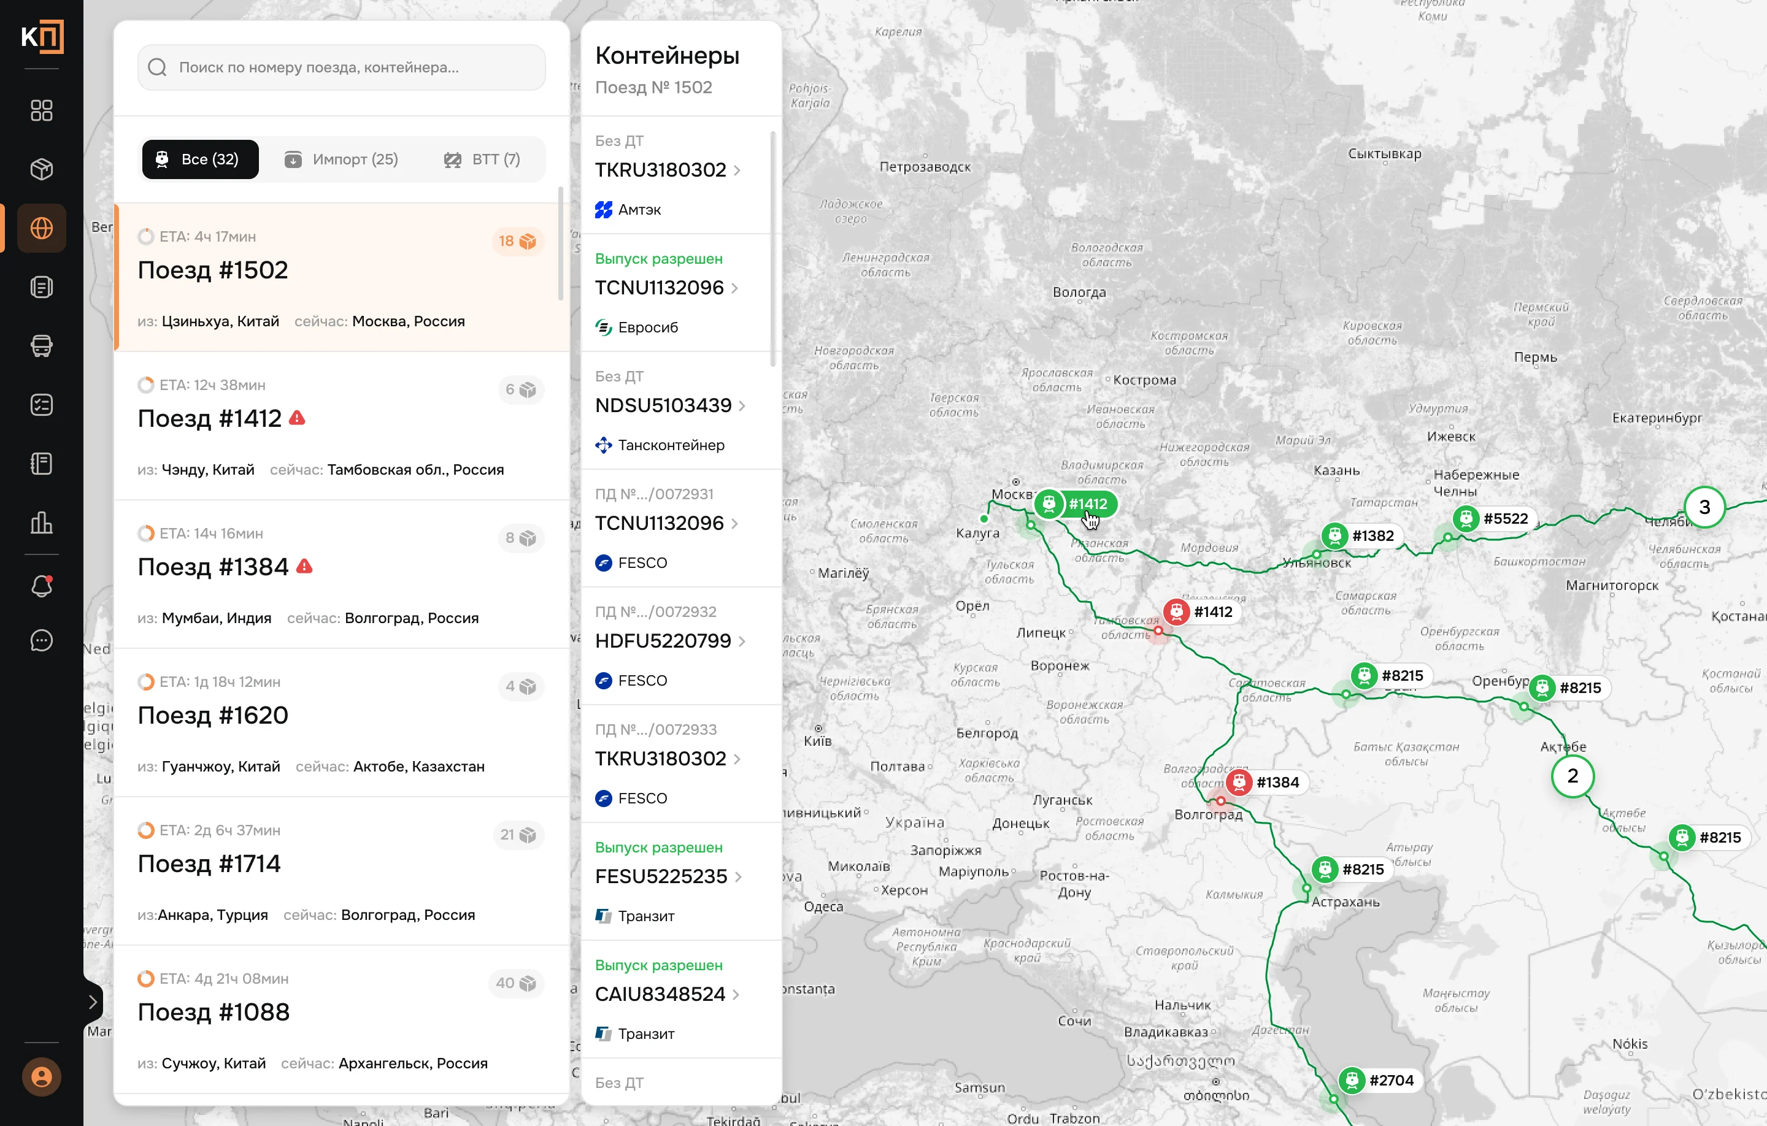Click the 18 containers badge on #1502

(517, 242)
